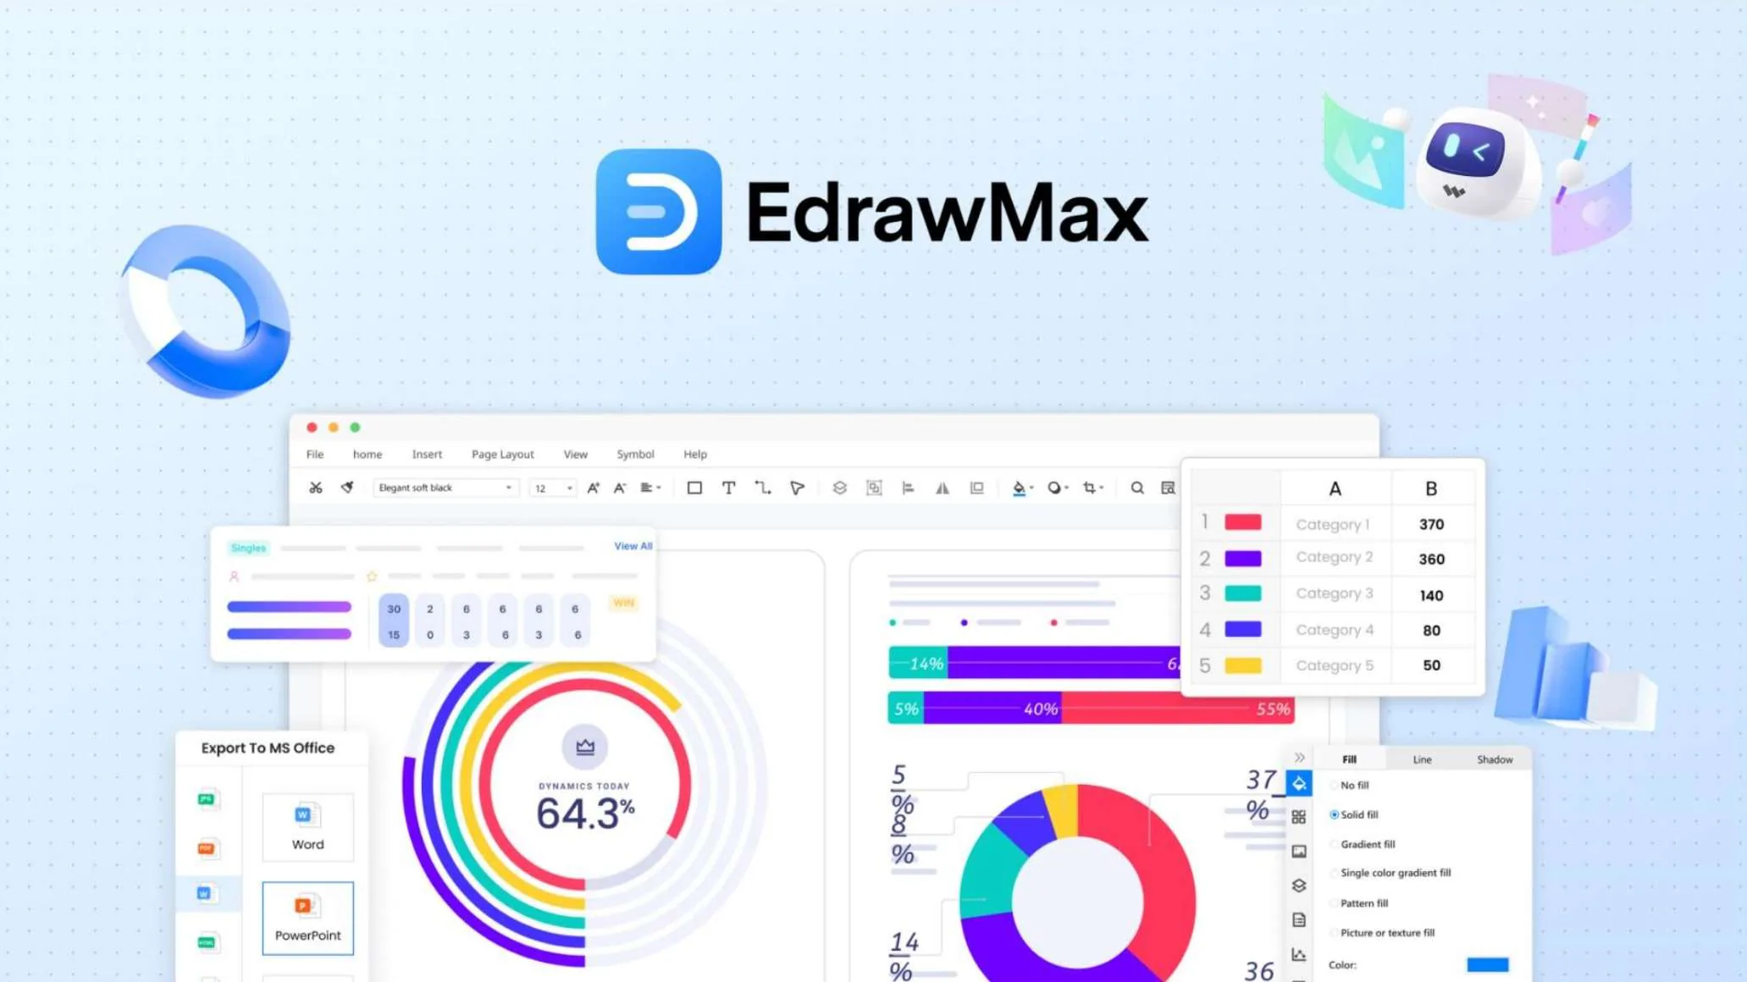Click the View All button

click(631, 547)
